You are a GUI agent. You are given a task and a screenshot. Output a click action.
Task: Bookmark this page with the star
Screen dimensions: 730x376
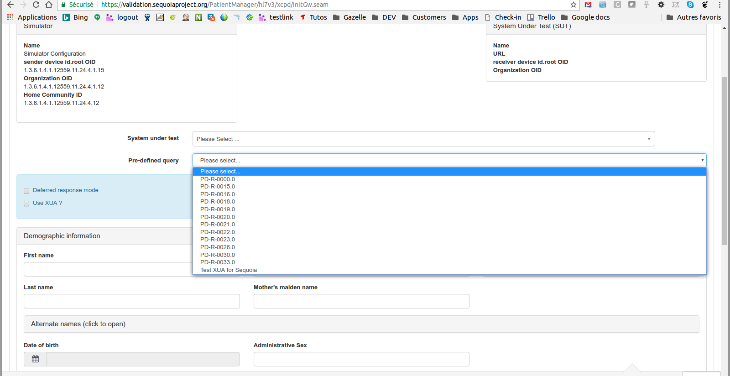[574, 5]
